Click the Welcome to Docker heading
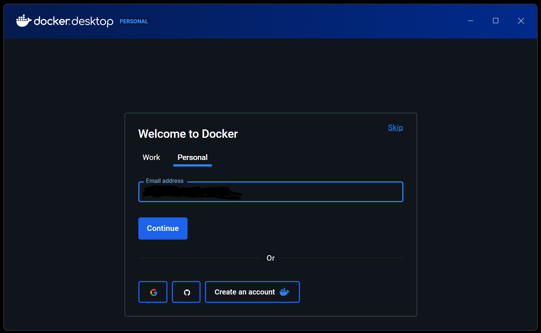 [188, 134]
